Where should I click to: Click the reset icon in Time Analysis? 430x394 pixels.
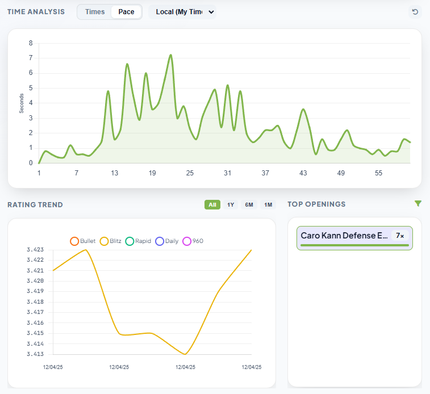pyautogui.click(x=415, y=12)
